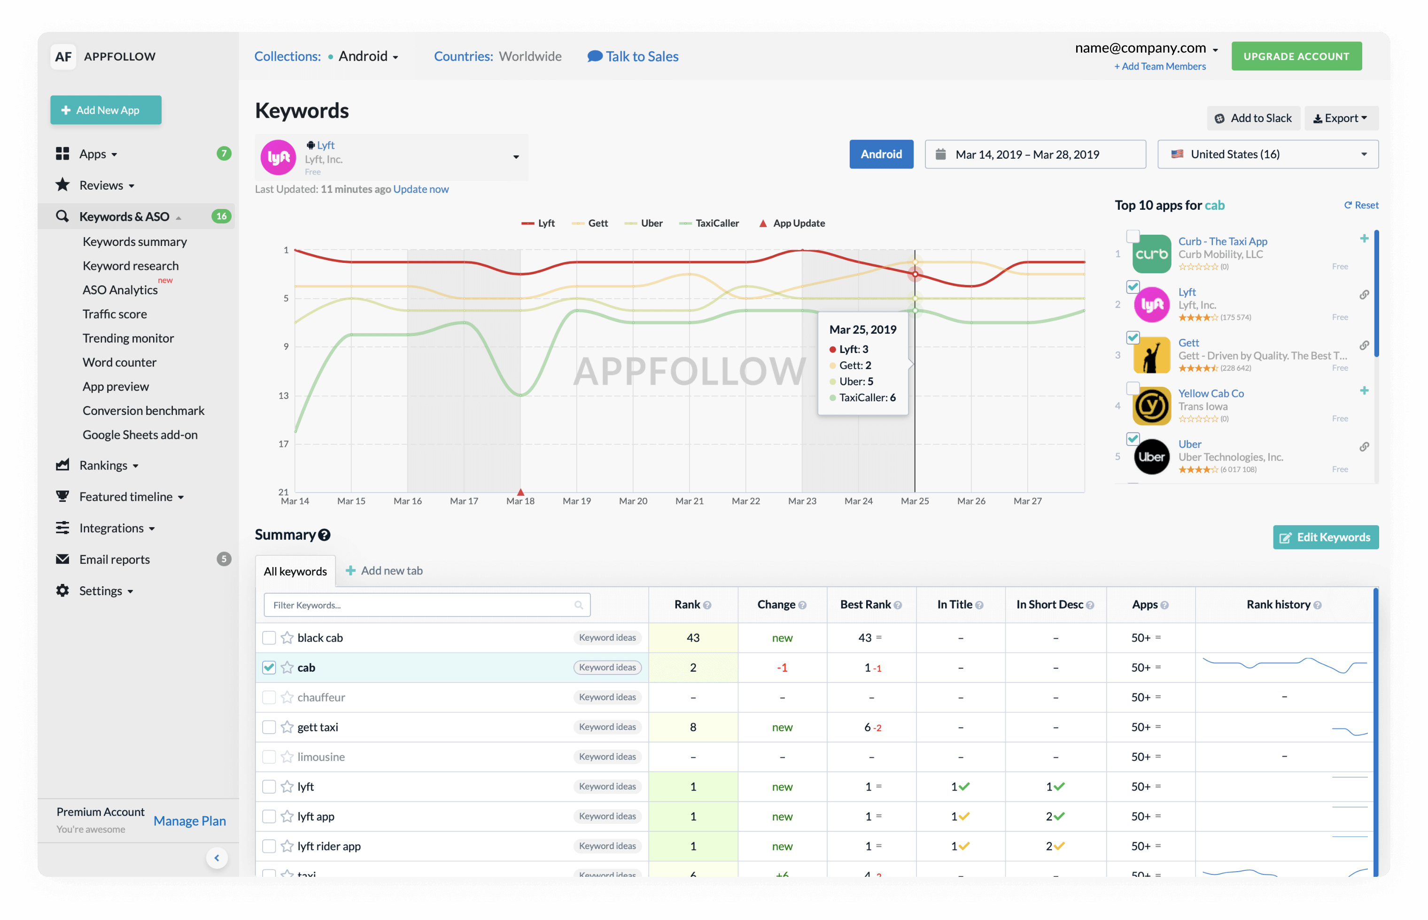Star the 'black cab' keyword
The height and width of the screenshot is (920, 1428).
coord(287,637)
